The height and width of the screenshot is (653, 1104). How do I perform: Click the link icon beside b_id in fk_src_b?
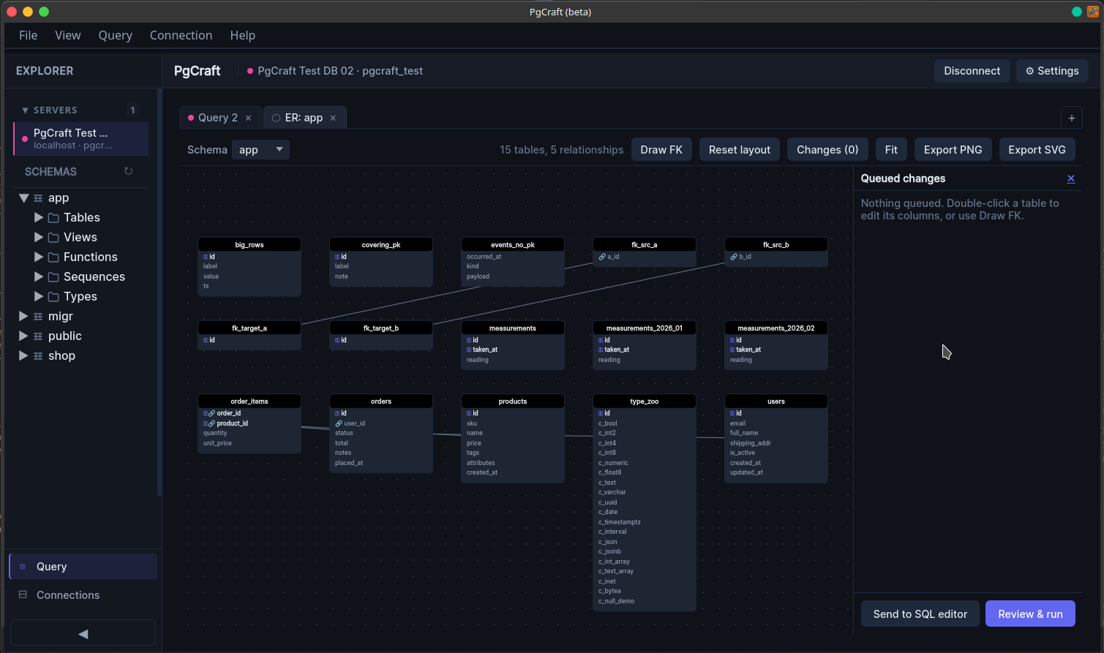tap(734, 257)
